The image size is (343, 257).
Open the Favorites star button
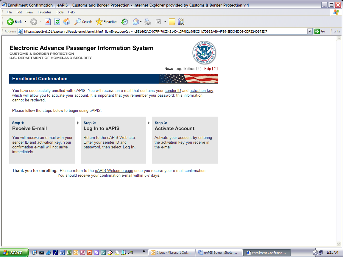pos(107,22)
